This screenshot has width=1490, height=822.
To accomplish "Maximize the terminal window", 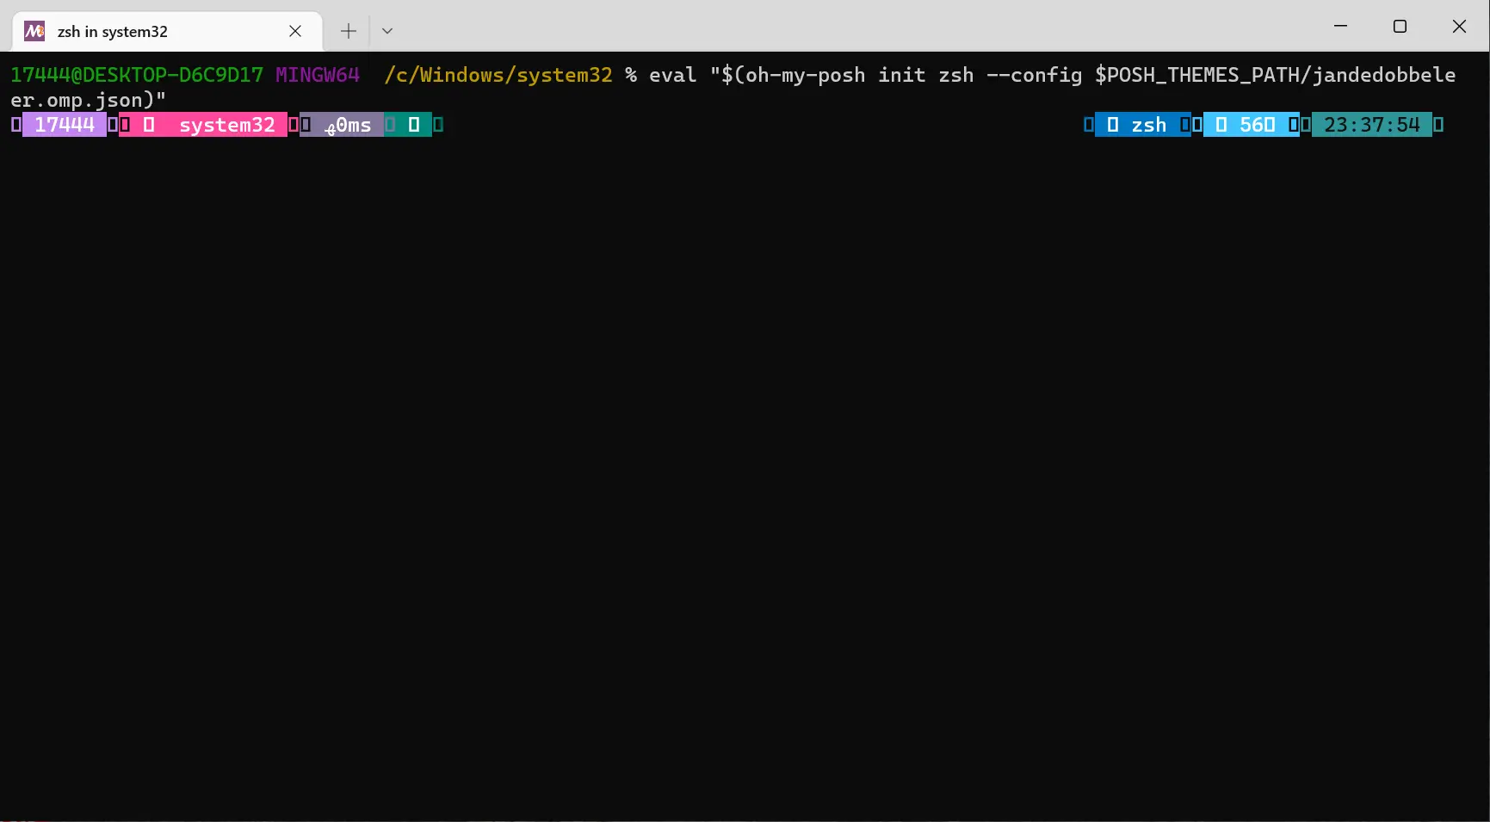I will [x=1400, y=26].
